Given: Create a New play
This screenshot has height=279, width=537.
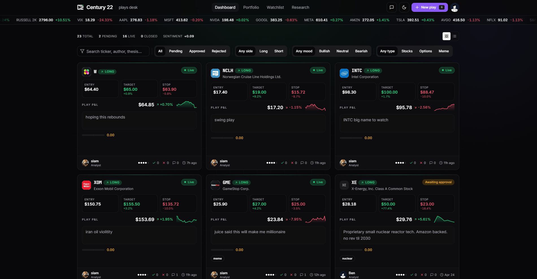Looking at the screenshot, I should point(430,7).
